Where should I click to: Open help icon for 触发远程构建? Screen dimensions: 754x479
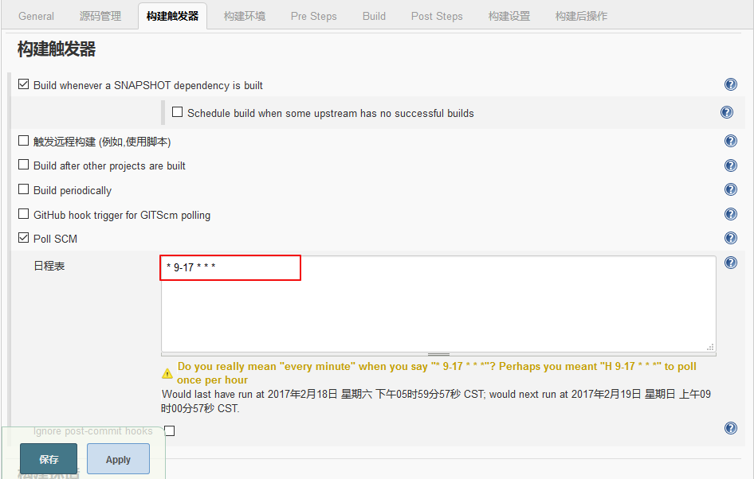pos(730,141)
